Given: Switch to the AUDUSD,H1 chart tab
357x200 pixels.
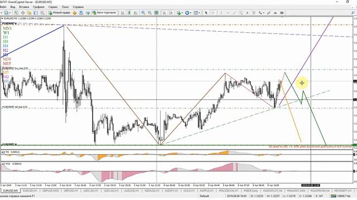Looking at the screenshot, I should 132,191.
